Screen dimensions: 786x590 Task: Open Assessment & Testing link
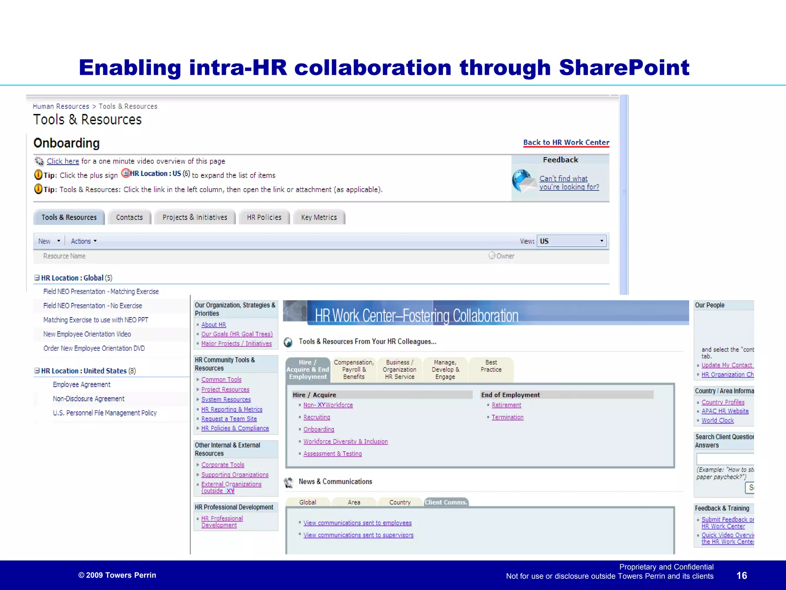pyautogui.click(x=332, y=454)
